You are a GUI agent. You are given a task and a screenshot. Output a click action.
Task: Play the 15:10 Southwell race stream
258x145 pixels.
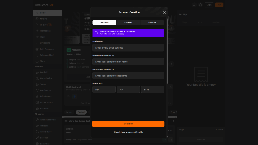click(x=68, y=96)
